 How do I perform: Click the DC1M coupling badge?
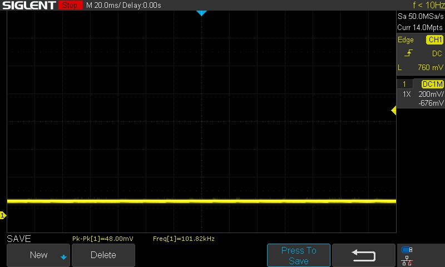(433, 84)
